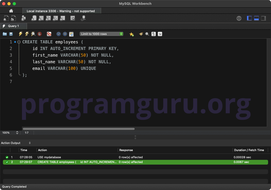This screenshot has height=190, width=271.
Task: Click the Query Completed status text
Action: coord(14,187)
